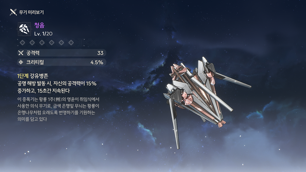
Task: Click the crossed swords weapon preview icon
Action: [x=13, y=12]
